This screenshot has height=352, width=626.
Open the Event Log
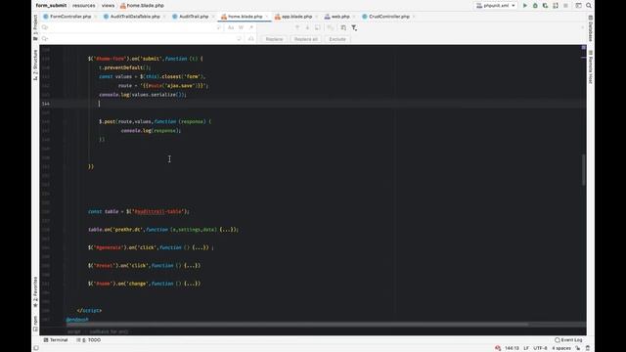[568, 340]
